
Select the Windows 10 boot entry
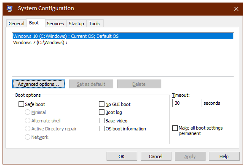point(123,36)
